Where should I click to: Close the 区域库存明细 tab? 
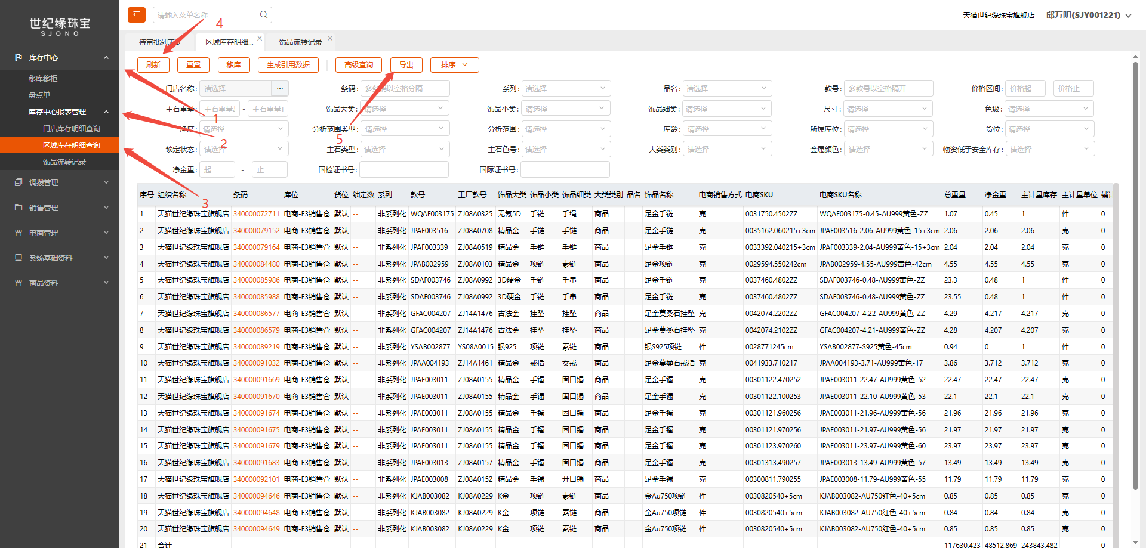(260, 38)
